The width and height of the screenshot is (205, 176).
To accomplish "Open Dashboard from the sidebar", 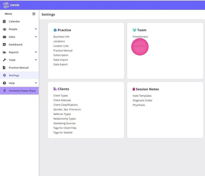I will click(x=19, y=45).
